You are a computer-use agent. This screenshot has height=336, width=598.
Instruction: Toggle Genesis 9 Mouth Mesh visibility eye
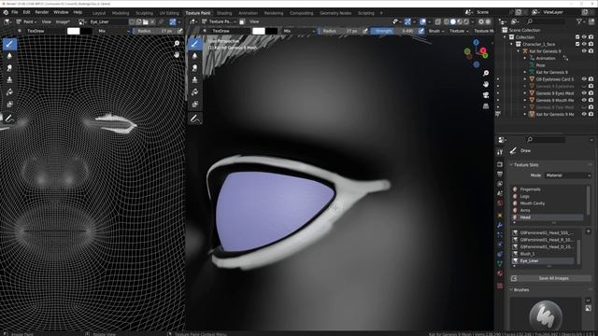584,100
